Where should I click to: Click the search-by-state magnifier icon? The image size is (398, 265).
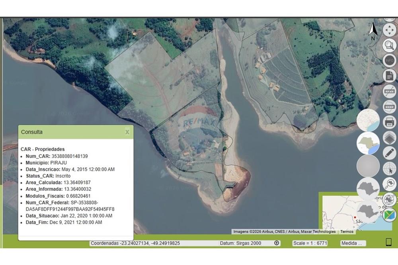(389, 184)
